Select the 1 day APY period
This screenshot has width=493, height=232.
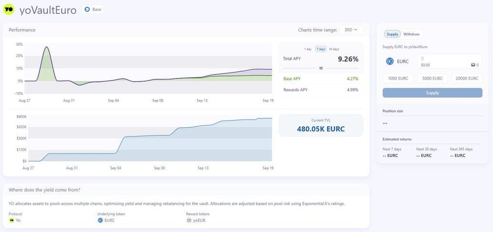[308, 49]
